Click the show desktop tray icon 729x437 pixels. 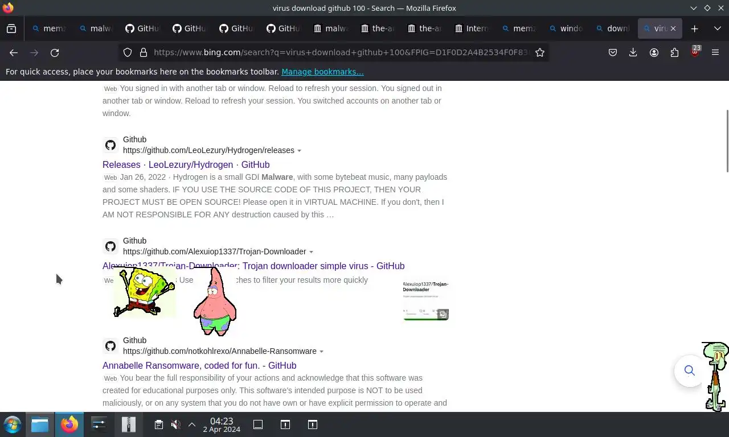(258, 424)
